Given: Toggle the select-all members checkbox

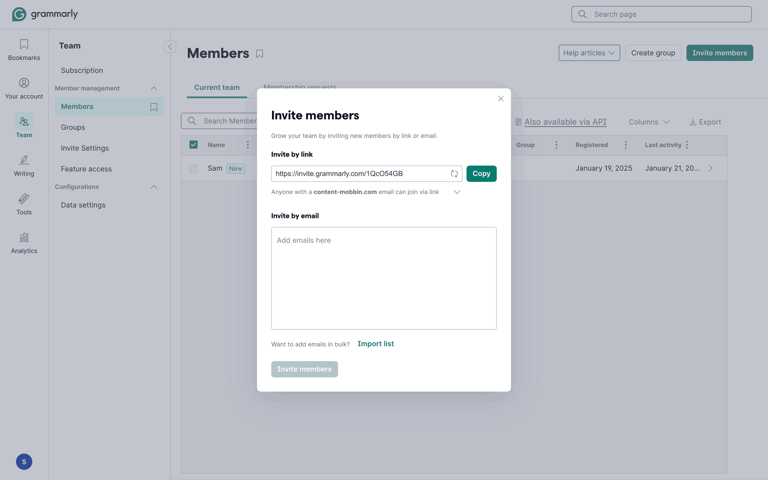Looking at the screenshot, I should [x=194, y=145].
